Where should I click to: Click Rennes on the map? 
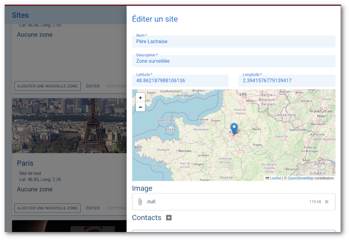coord(185,151)
